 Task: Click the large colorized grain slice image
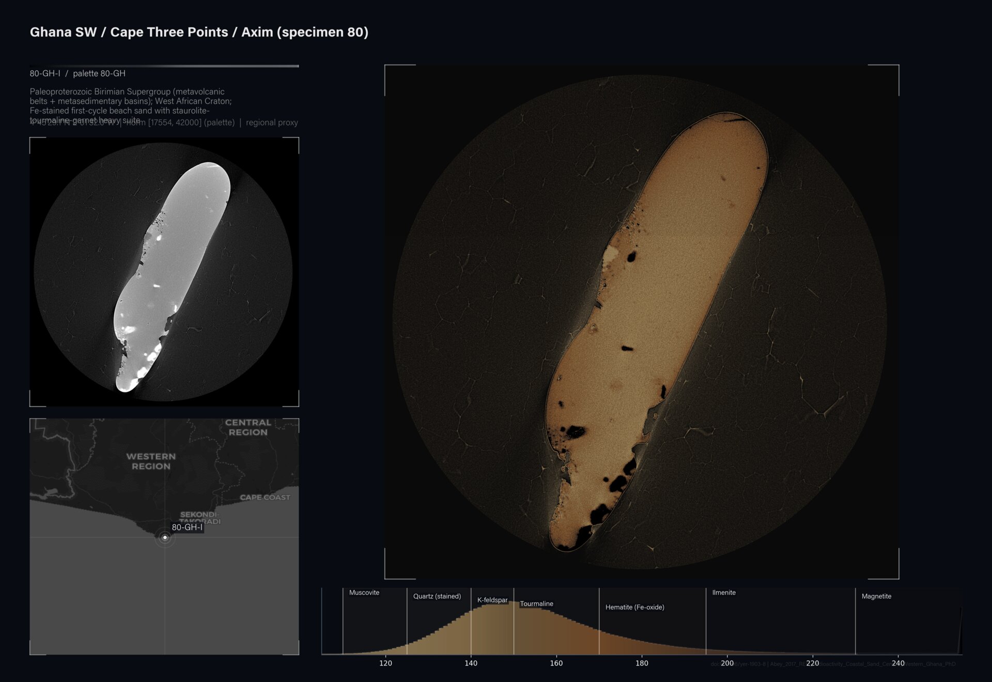coord(642,322)
